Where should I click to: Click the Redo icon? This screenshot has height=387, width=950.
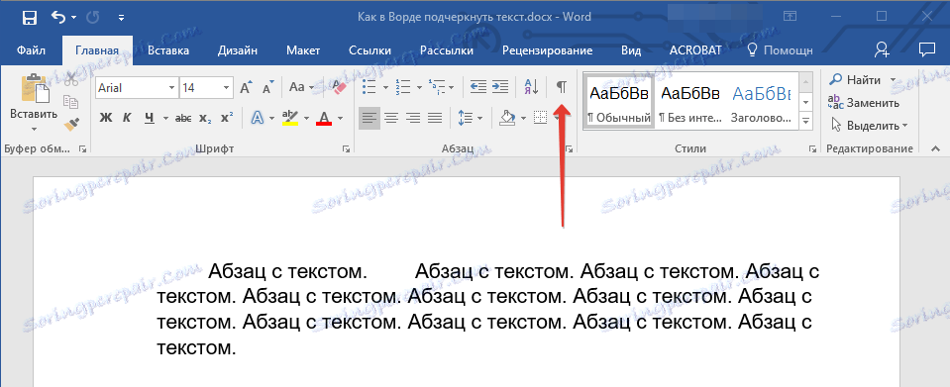point(93,18)
